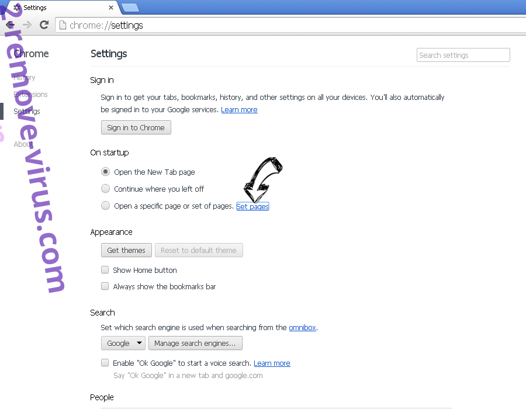Open History in the sidebar
The width and height of the screenshot is (526, 409).
pos(24,78)
